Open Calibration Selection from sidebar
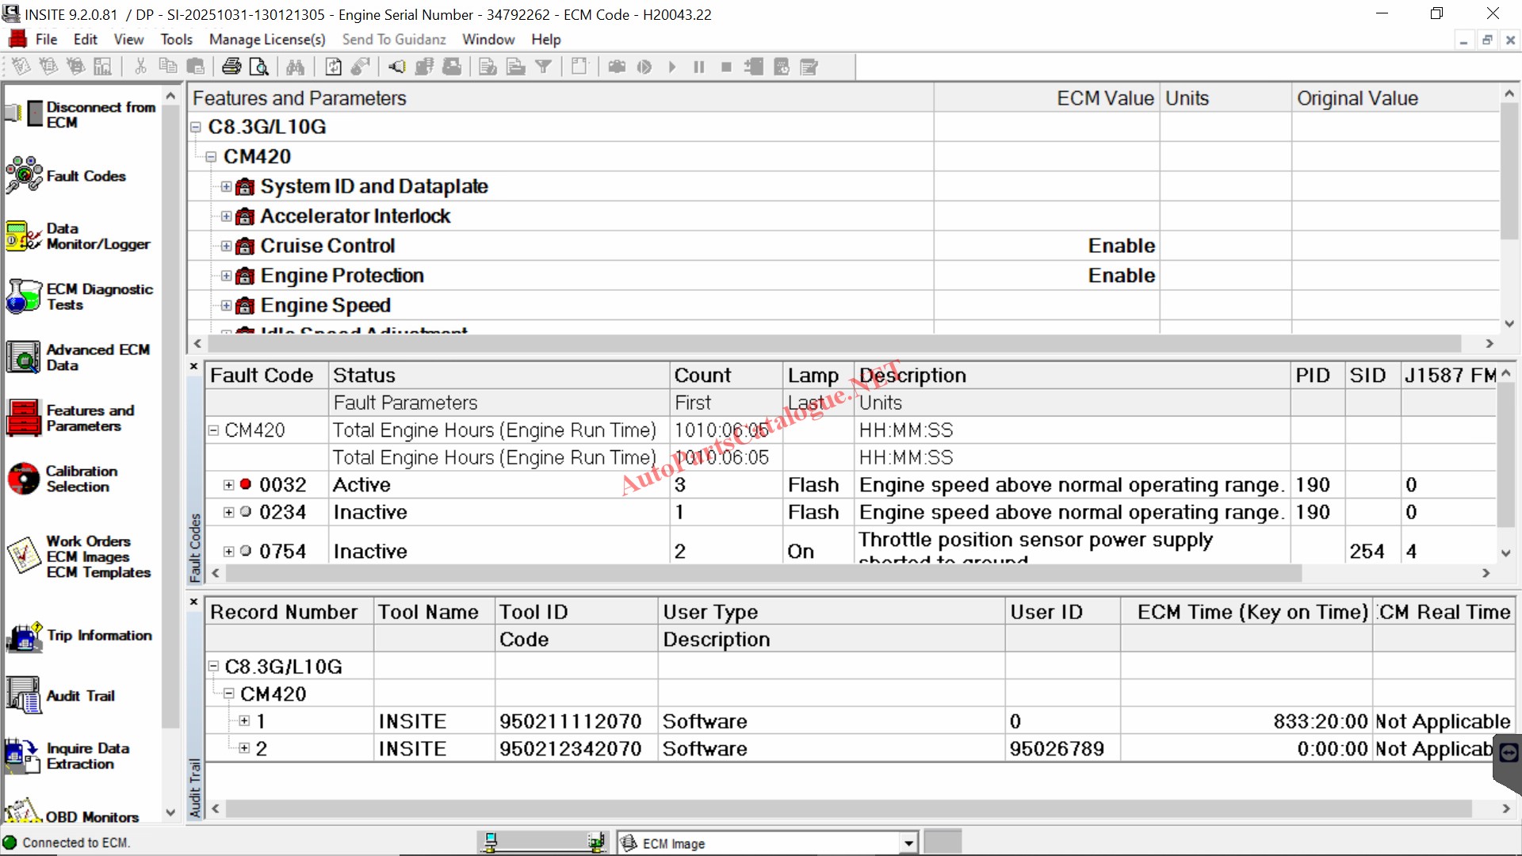The image size is (1522, 856). tap(24, 479)
